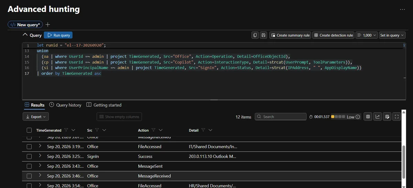Click the query editor horizontal scrollbar

pyautogui.click(x=214, y=100)
